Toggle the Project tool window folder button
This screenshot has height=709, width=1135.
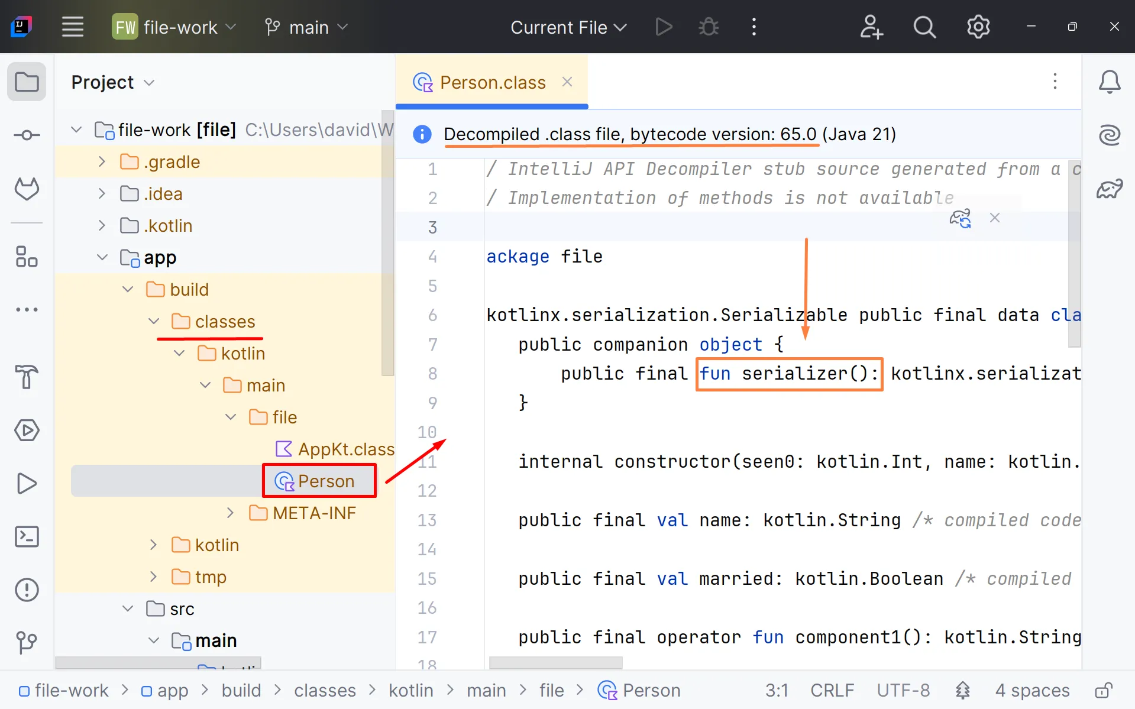(x=27, y=82)
